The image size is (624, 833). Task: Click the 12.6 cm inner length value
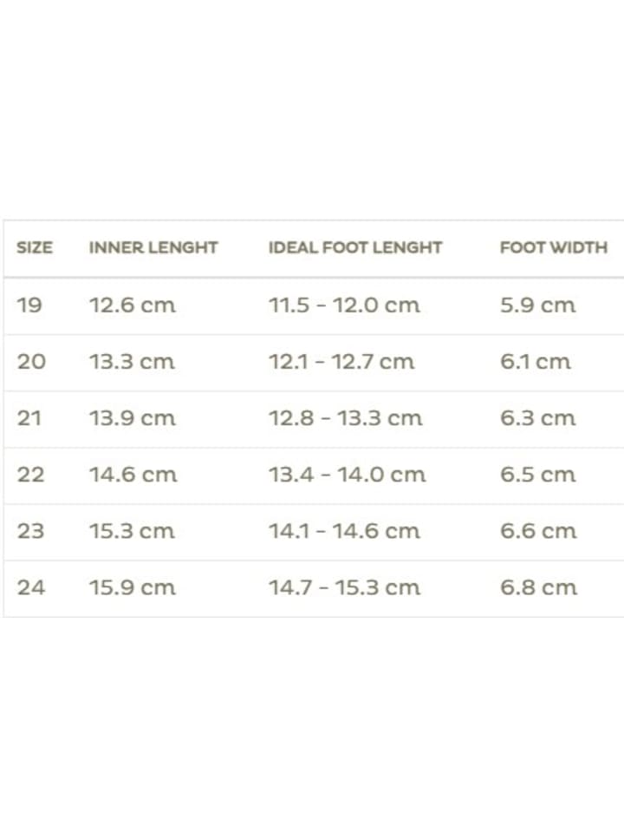[x=133, y=305]
